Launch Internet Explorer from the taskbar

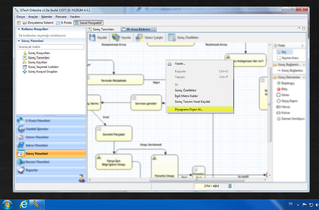point(24,204)
